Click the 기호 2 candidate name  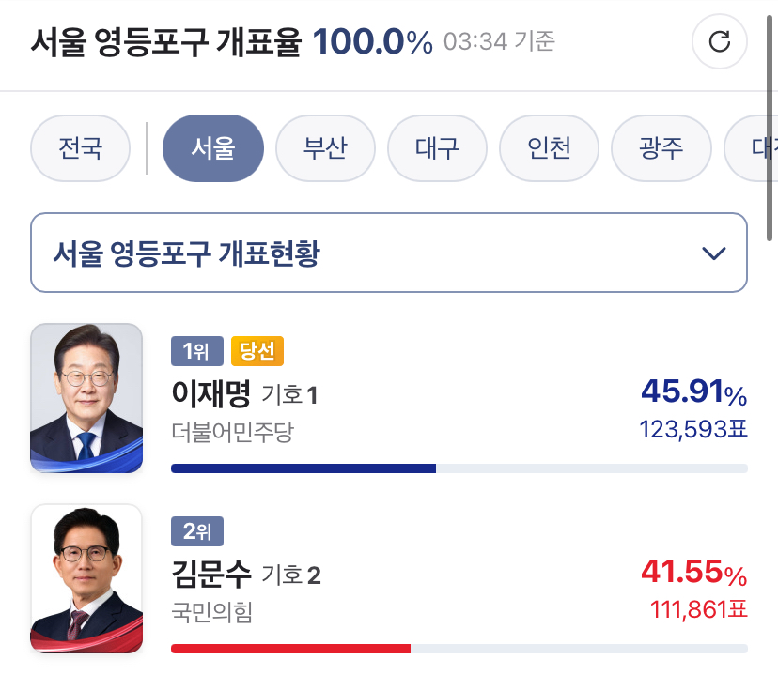click(210, 573)
